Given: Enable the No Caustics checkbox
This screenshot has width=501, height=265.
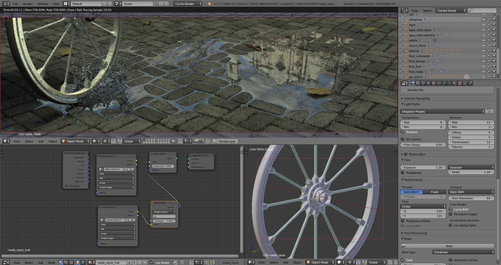Looking at the screenshot, I should pos(403,139).
